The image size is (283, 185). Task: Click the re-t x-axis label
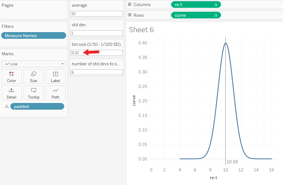(213, 178)
